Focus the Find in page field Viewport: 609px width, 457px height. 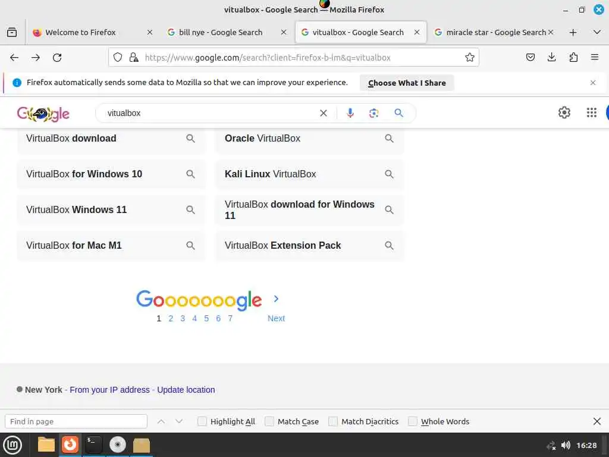pos(76,421)
